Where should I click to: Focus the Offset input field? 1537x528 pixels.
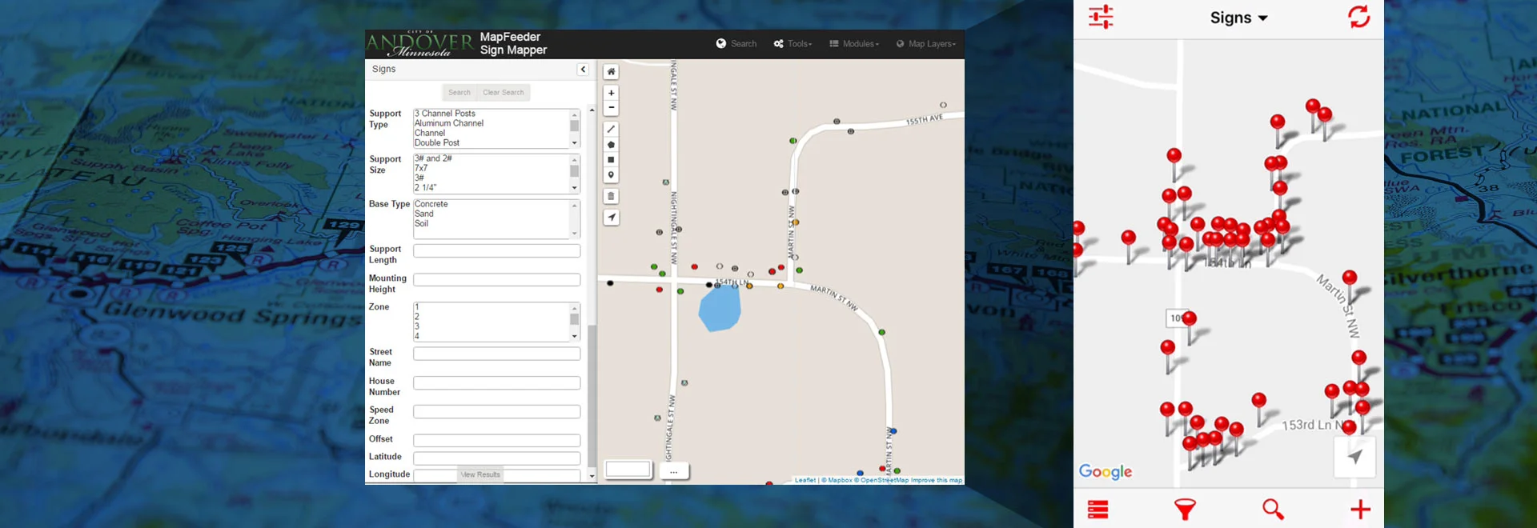[x=496, y=441]
